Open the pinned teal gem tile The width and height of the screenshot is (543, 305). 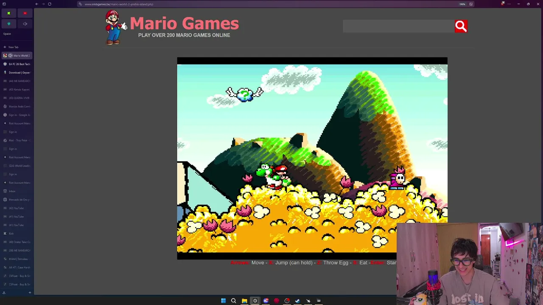point(8,24)
